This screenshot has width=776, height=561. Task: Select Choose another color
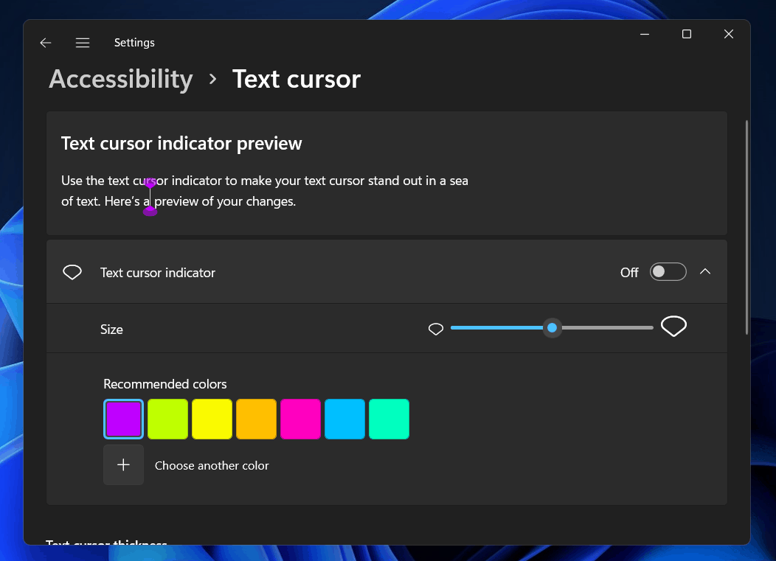coord(212,465)
